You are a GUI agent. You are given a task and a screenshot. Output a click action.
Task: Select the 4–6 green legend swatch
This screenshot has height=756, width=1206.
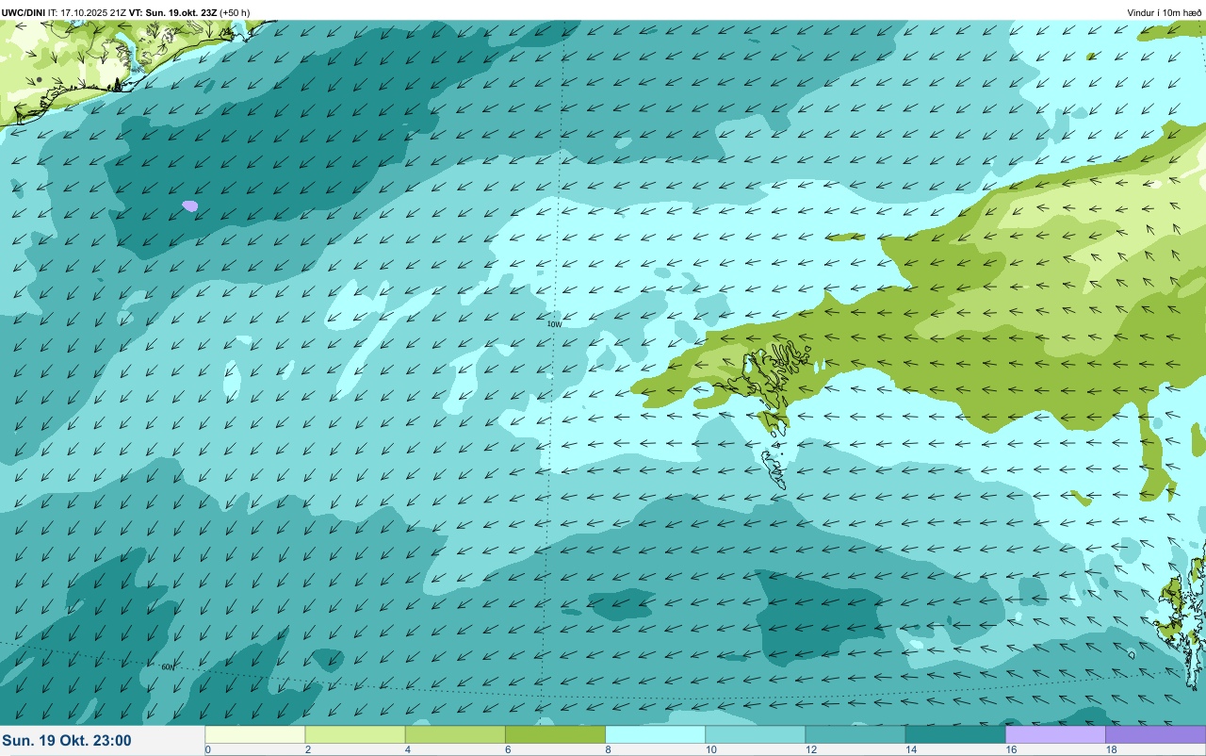coord(455,734)
